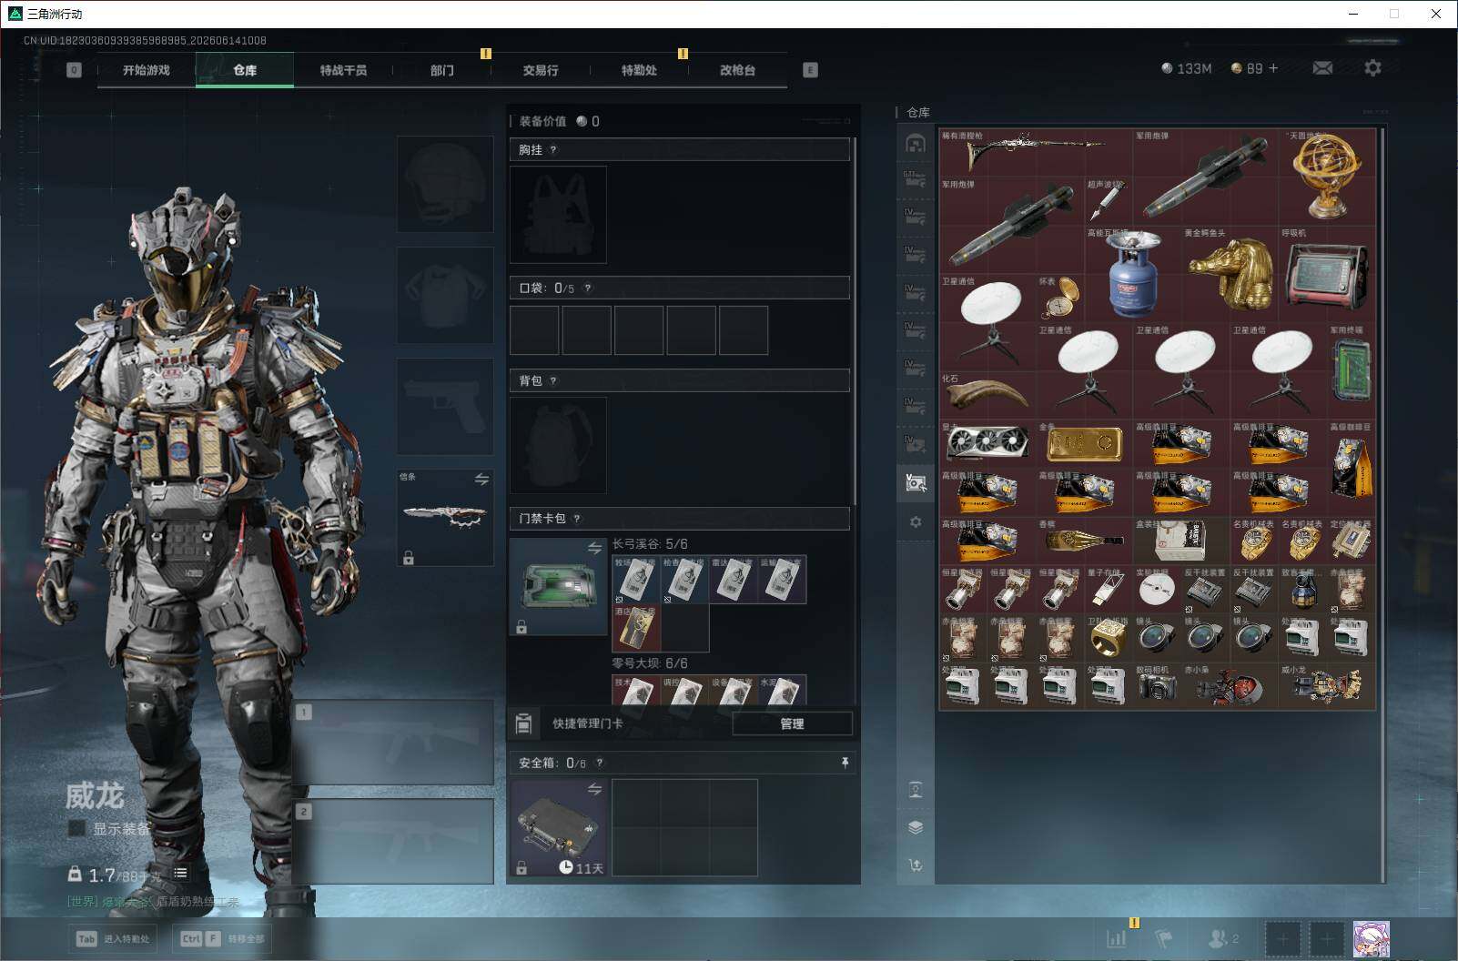Viewport: 1458px width, 961px height.
Task: Click the 管理 button
Action: point(792,723)
